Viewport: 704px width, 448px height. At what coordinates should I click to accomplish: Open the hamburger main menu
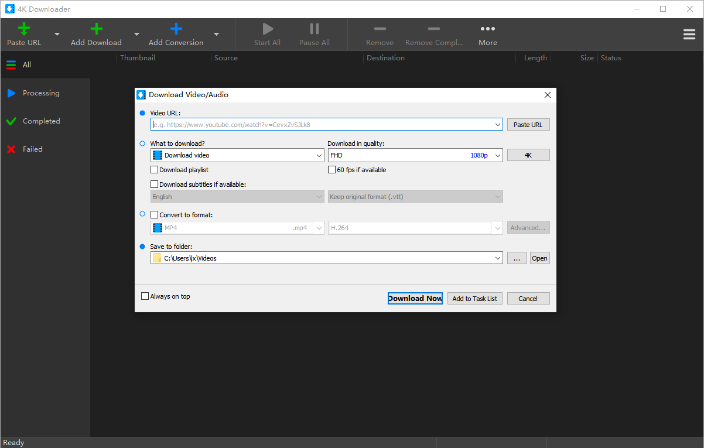pos(689,34)
